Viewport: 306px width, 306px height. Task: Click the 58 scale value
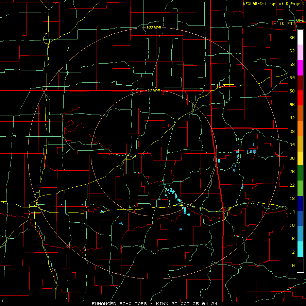pyautogui.click(x=292, y=64)
